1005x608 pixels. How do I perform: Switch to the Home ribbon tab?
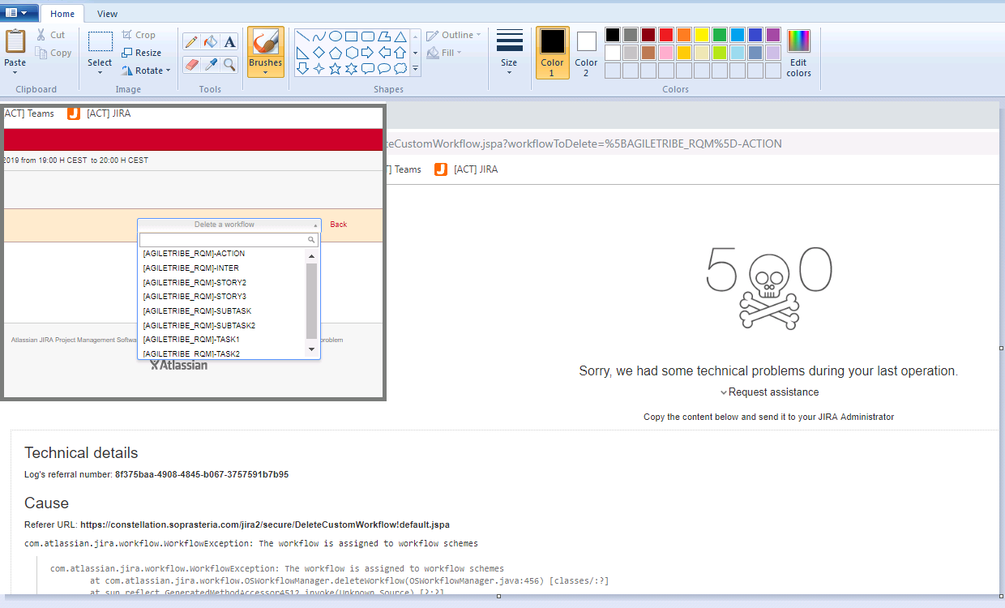pyautogui.click(x=62, y=14)
